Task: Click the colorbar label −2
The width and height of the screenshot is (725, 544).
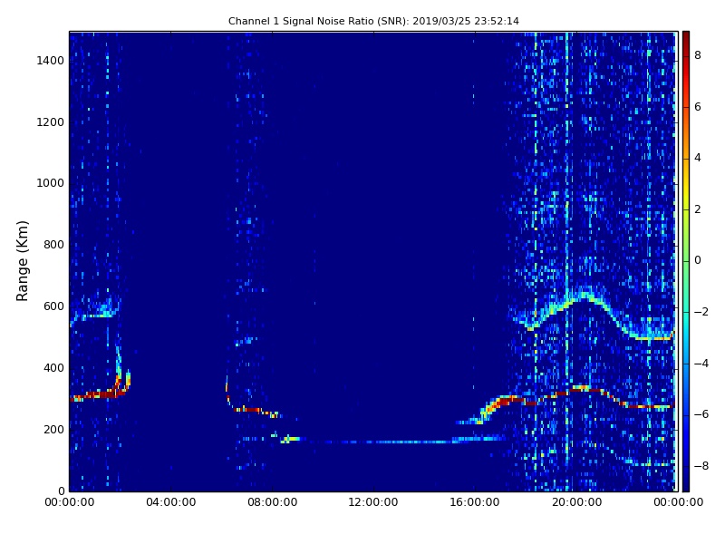Action: 701,312
